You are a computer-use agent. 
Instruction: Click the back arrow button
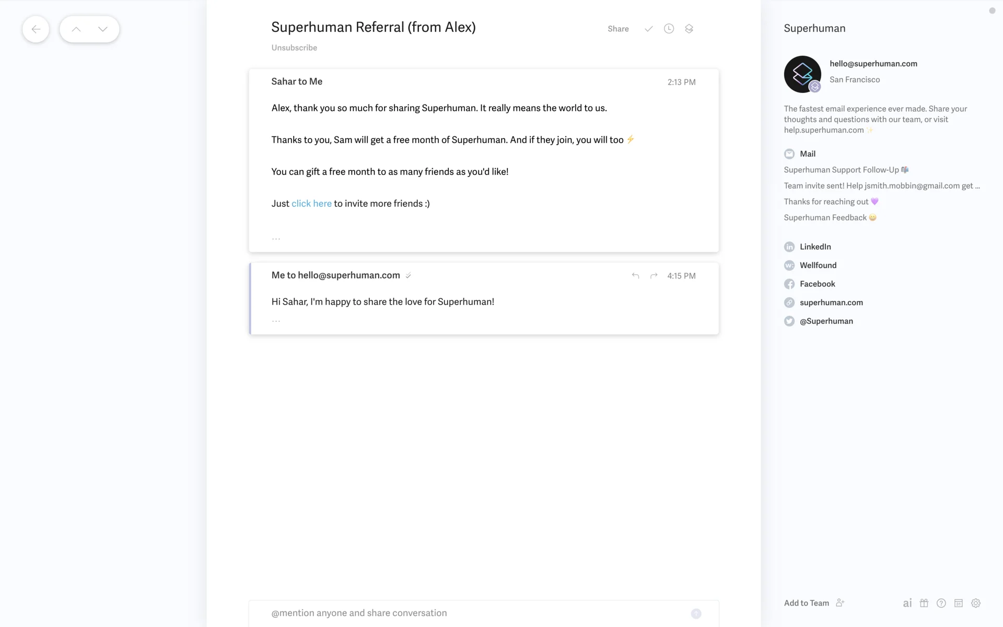tap(36, 29)
